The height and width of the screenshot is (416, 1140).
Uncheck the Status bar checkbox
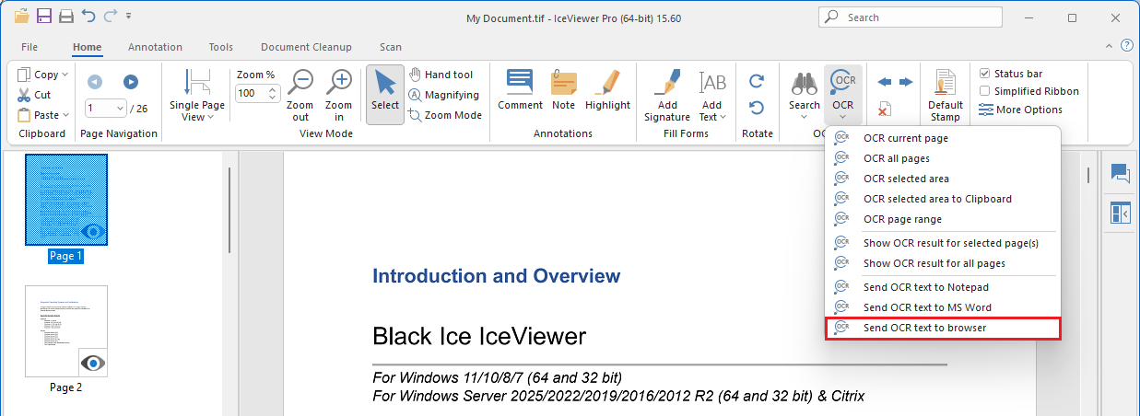coord(984,74)
